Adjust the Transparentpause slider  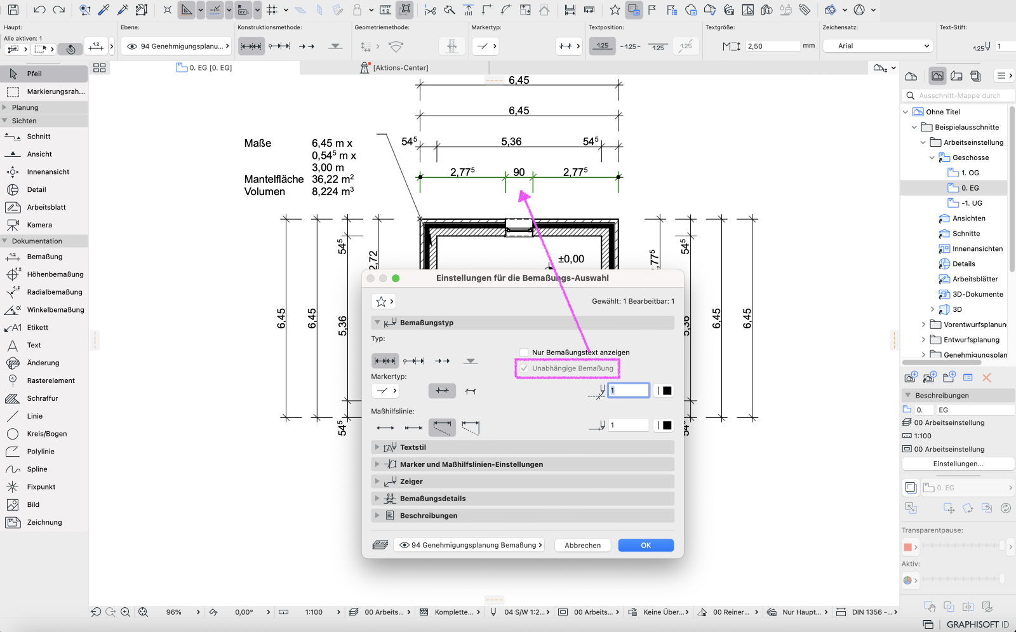point(963,546)
